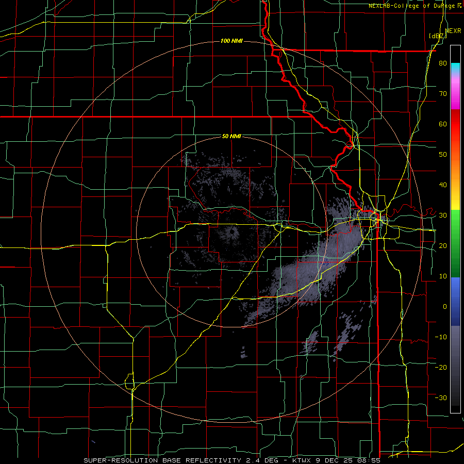Click the 10 value on the color scale
This screenshot has width=464, height=464.
tap(443, 276)
